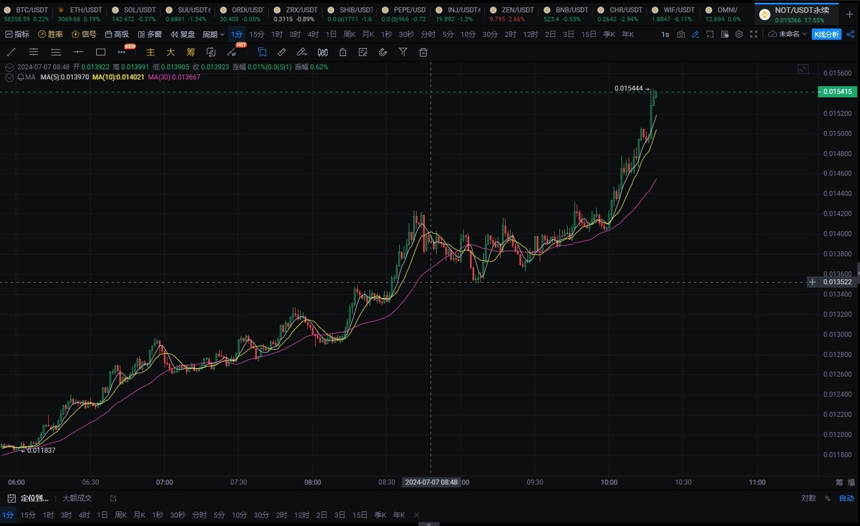The image size is (860, 526).
Task: Close the bottom timeframe bar
Action: (x=416, y=515)
